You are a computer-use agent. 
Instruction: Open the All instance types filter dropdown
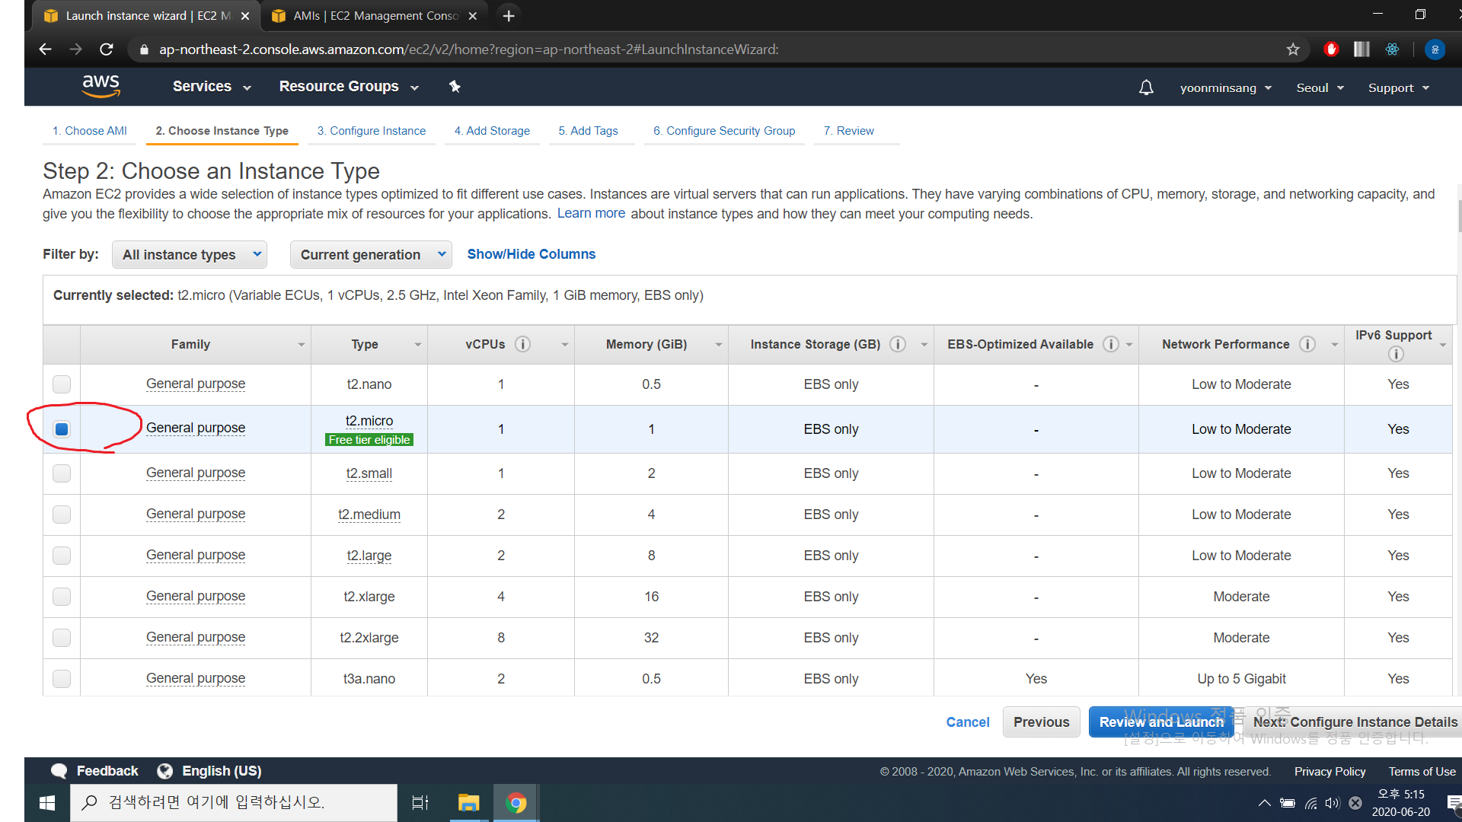coord(190,255)
